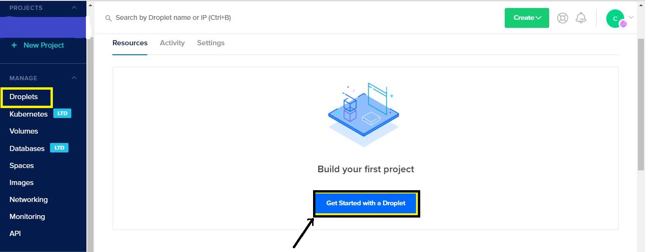Click the search magnifier icon
This screenshot has height=252, width=645.
click(108, 18)
